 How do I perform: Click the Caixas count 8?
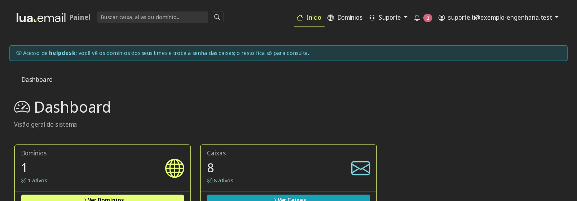click(x=211, y=168)
